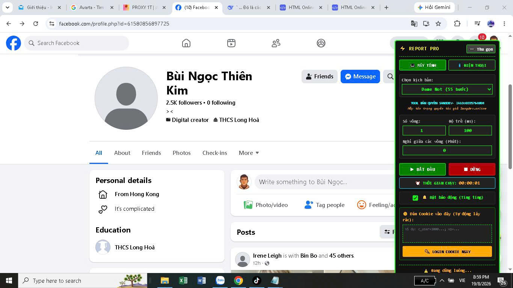
Task: Toggle the alarm (Ting ting) checkbox
Action: tap(415, 198)
